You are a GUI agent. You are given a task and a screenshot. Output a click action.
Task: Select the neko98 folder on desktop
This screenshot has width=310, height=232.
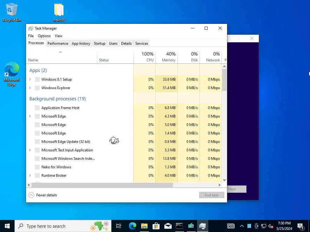59,12
